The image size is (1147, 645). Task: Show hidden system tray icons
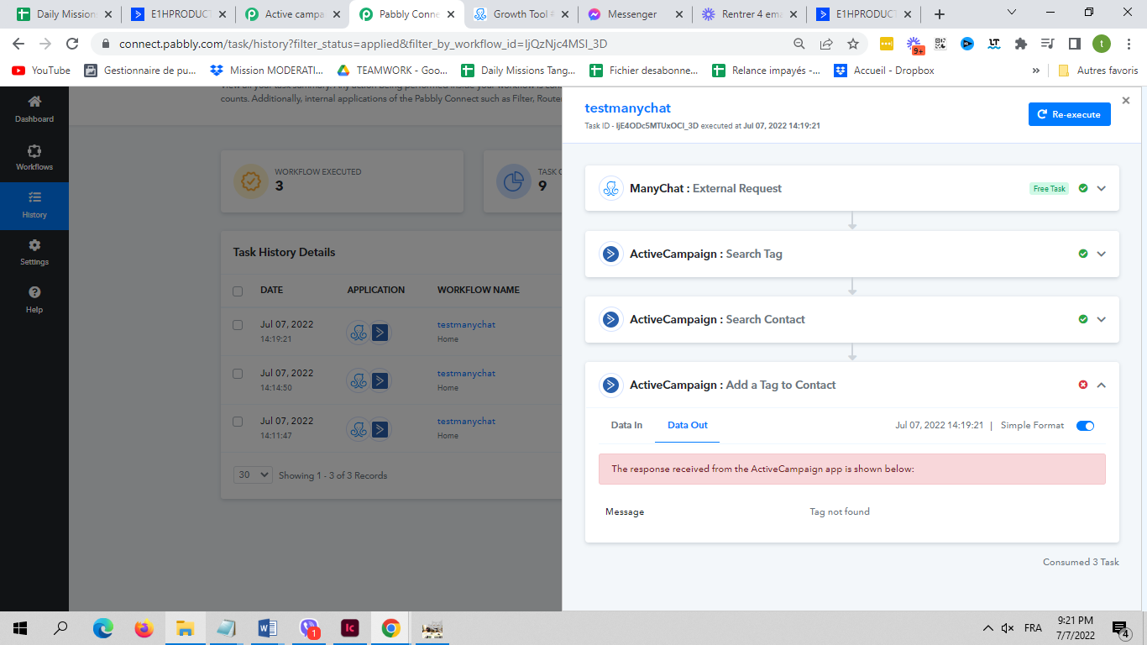pos(988,627)
